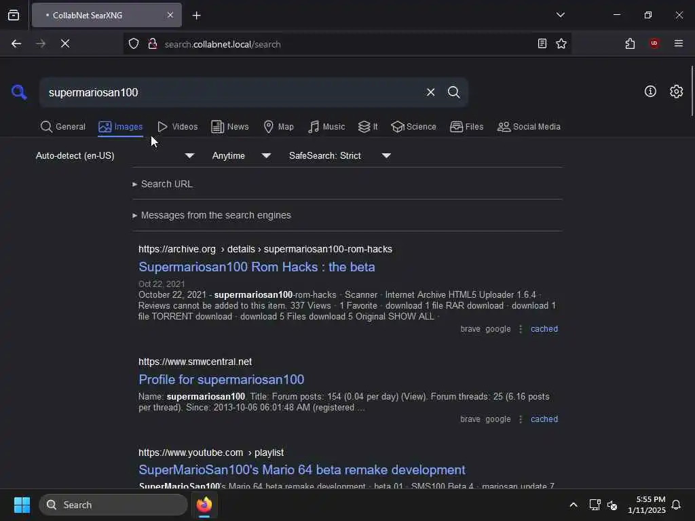Open Auto-detect (en-US) language dropdown

click(115, 155)
